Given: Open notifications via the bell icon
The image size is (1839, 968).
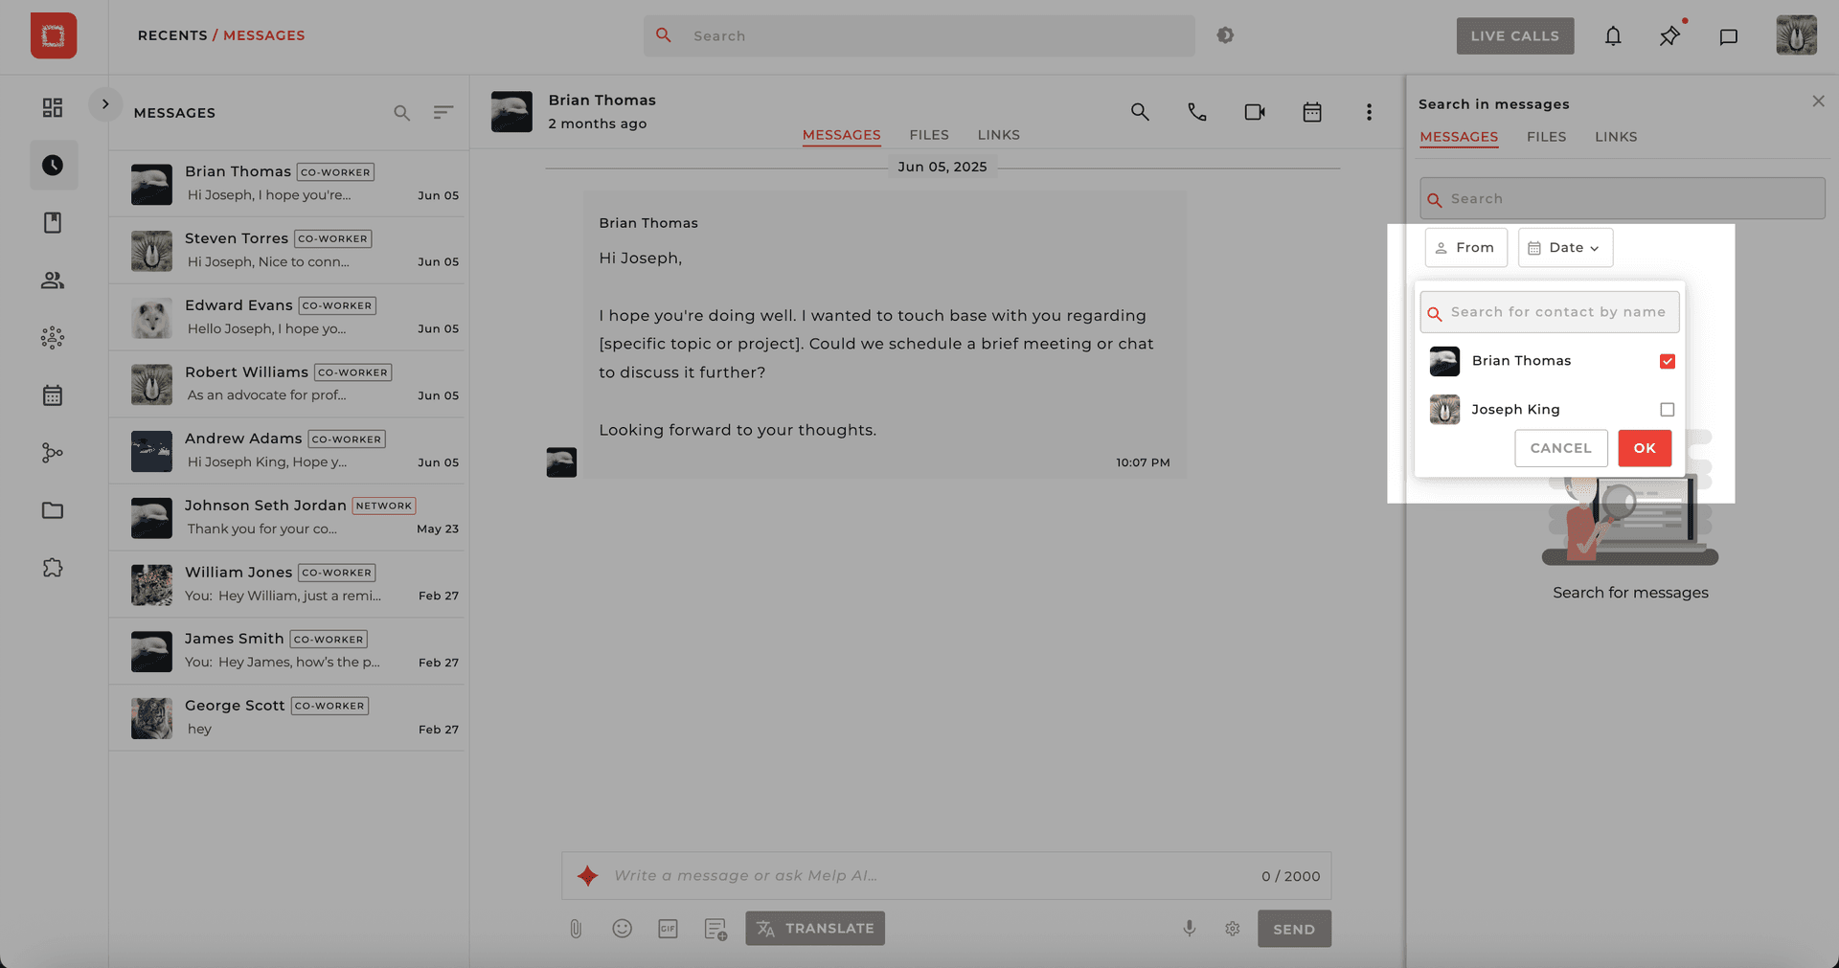Looking at the screenshot, I should [x=1612, y=35].
